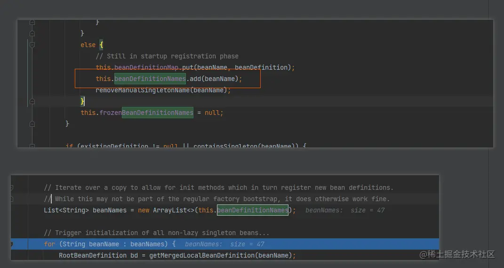This screenshot has width=504, height=268.
Task: Click the removeManualSingletonName call
Action: [161, 90]
